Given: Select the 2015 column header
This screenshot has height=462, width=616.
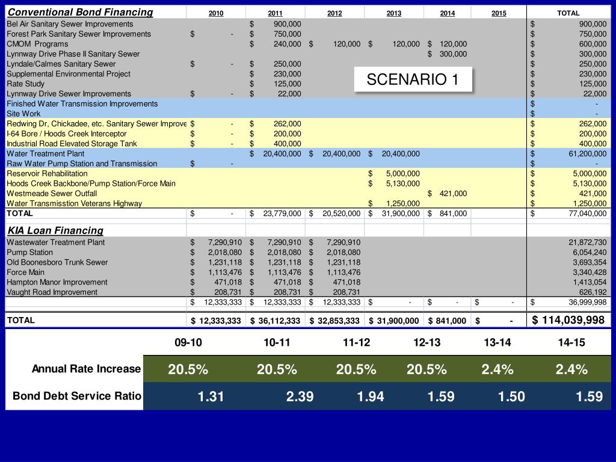Looking at the screenshot, I should coord(499,13).
